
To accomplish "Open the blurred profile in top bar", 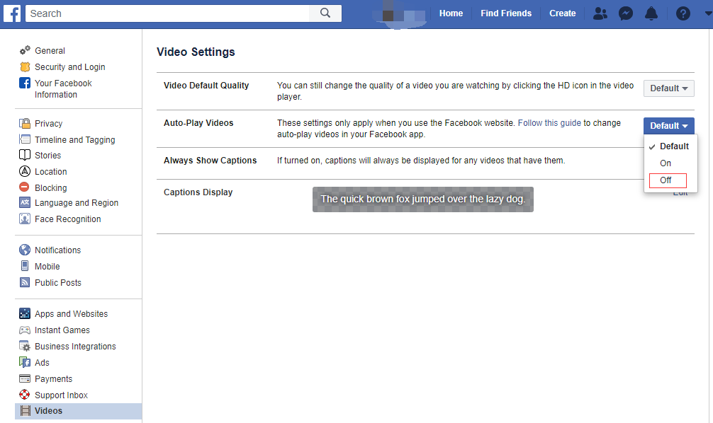I will pyautogui.click(x=399, y=15).
